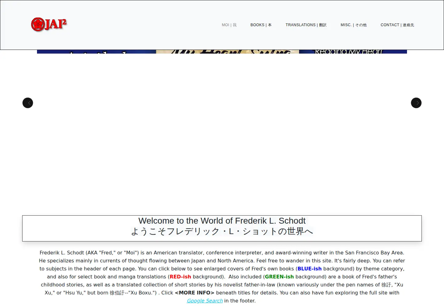This screenshot has width=444, height=308.
Task: Open the MOI | 我 menu
Action: click(229, 25)
